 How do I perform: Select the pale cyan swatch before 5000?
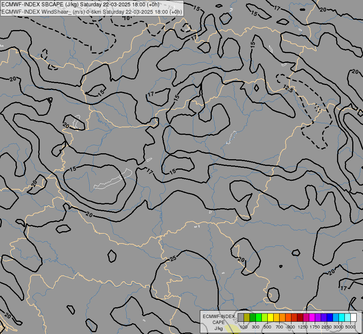pos(348,317)
